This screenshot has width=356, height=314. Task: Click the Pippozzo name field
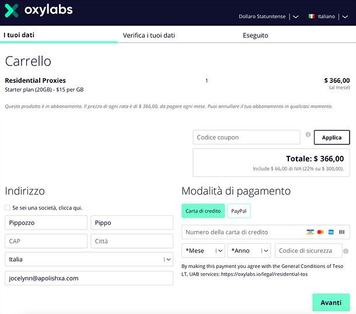click(46, 222)
